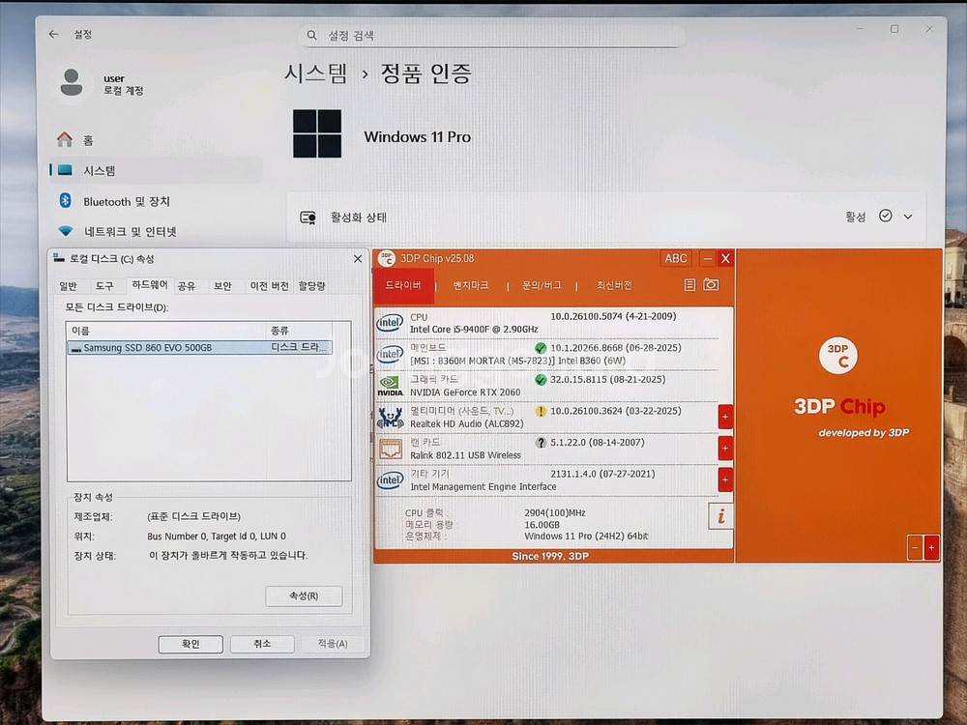The height and width of the screenshot is (725, 967).
Task: Click the info i button in 3DP Chip
Action: click(x=721, y=516)
